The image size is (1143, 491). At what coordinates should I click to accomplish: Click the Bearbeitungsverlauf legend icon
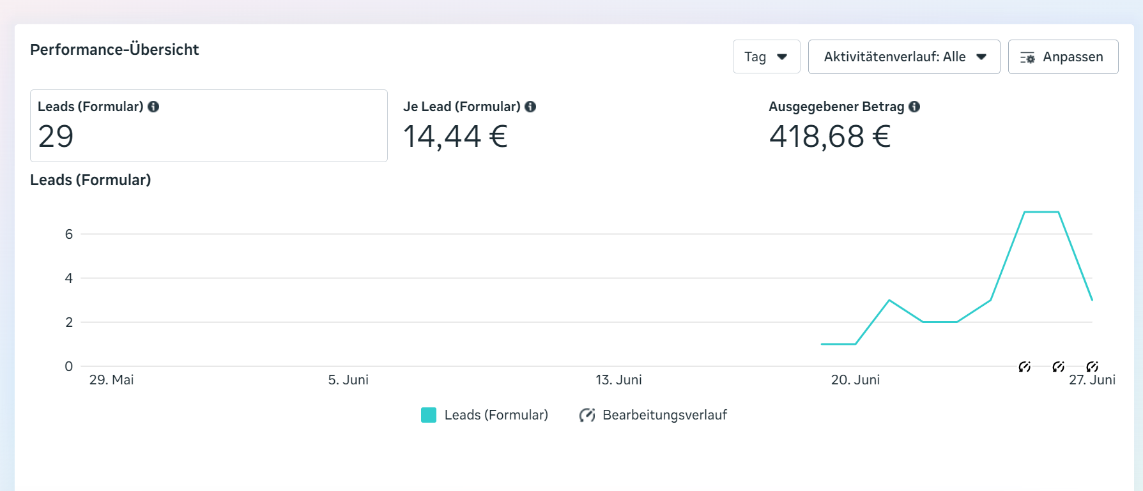tap(587, 415)
